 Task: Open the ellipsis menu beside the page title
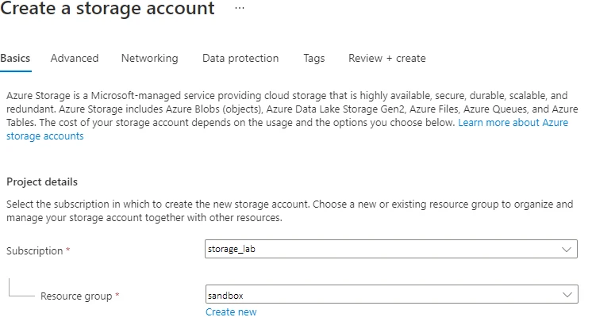(240, 8)
